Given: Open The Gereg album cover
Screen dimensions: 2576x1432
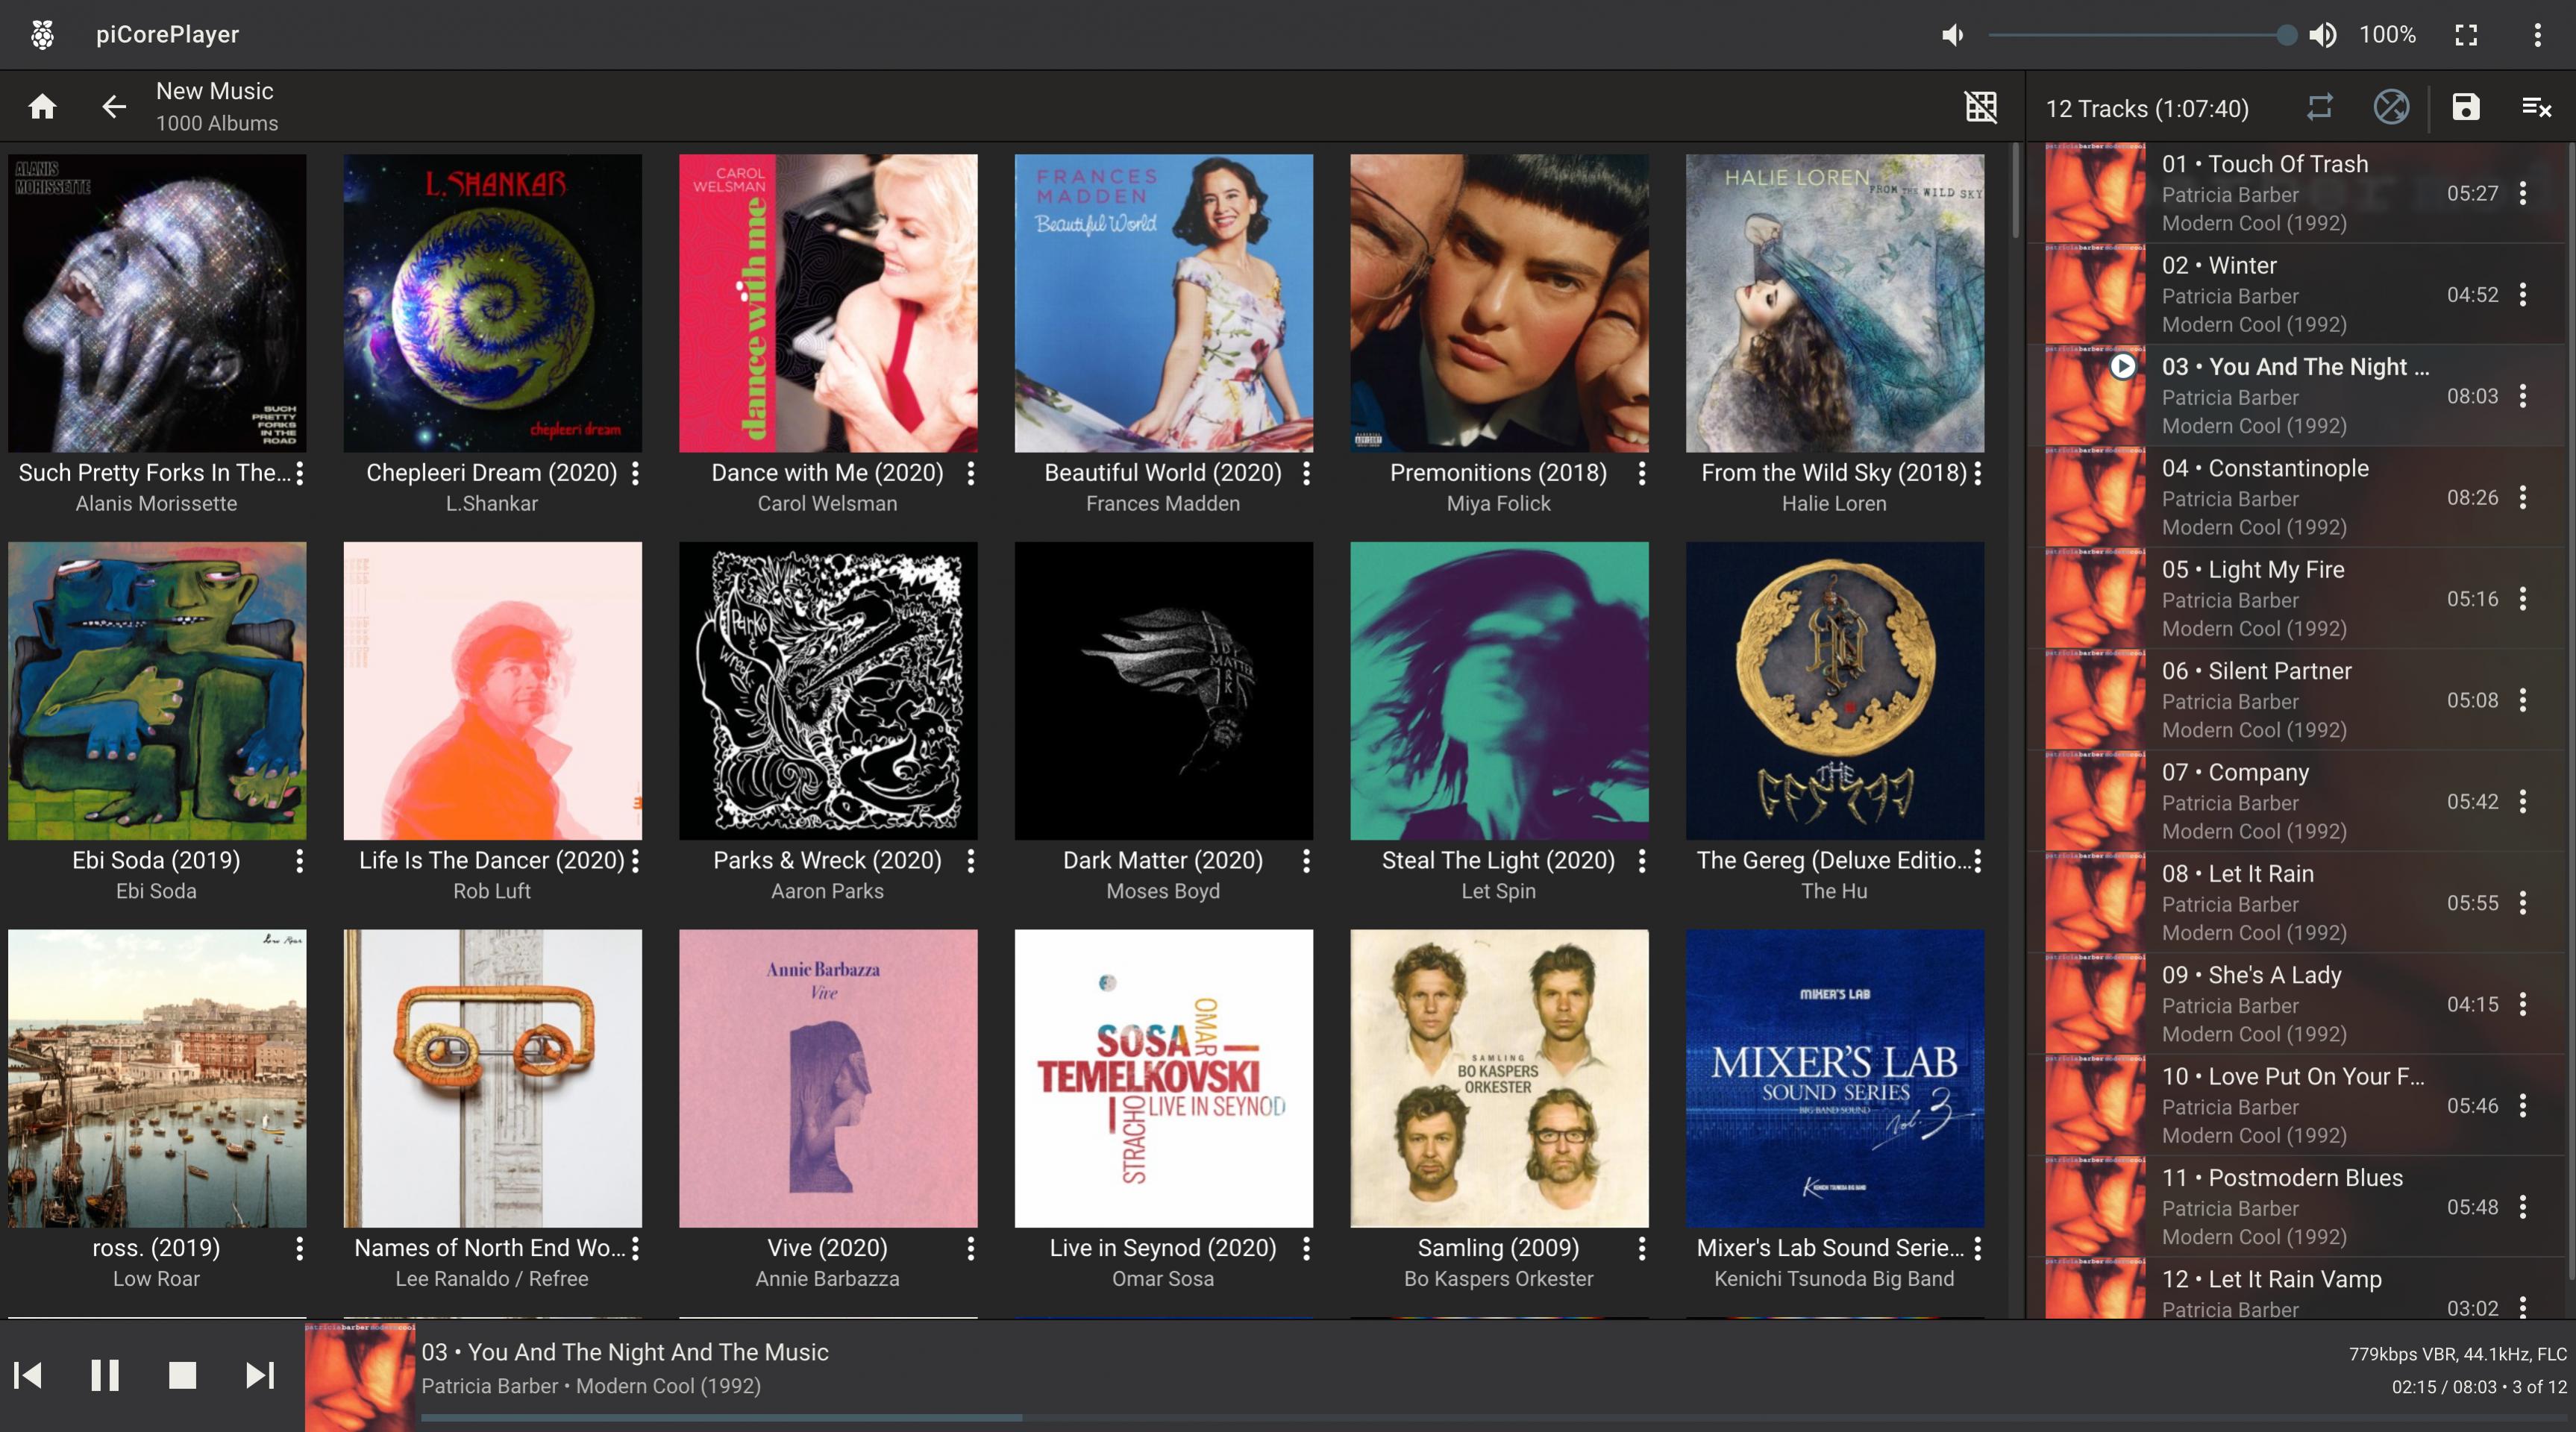Looking at the screenshot, I should [x=1834, y=691].
